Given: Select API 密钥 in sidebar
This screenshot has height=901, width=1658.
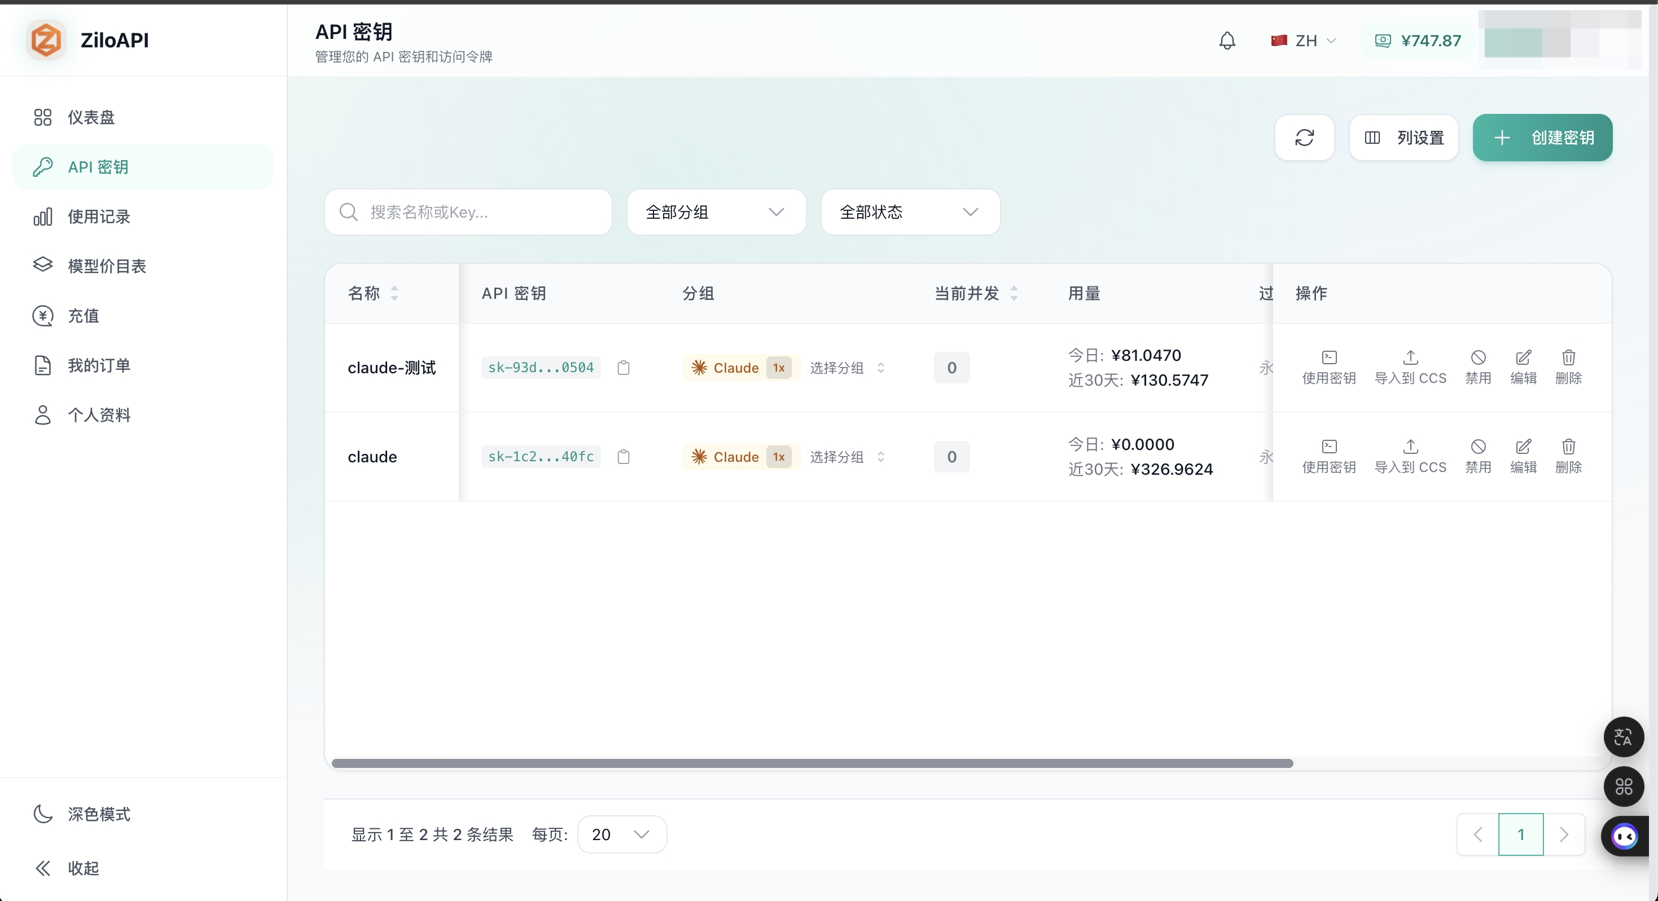Looking at the screenshot, I should [143, 167].
